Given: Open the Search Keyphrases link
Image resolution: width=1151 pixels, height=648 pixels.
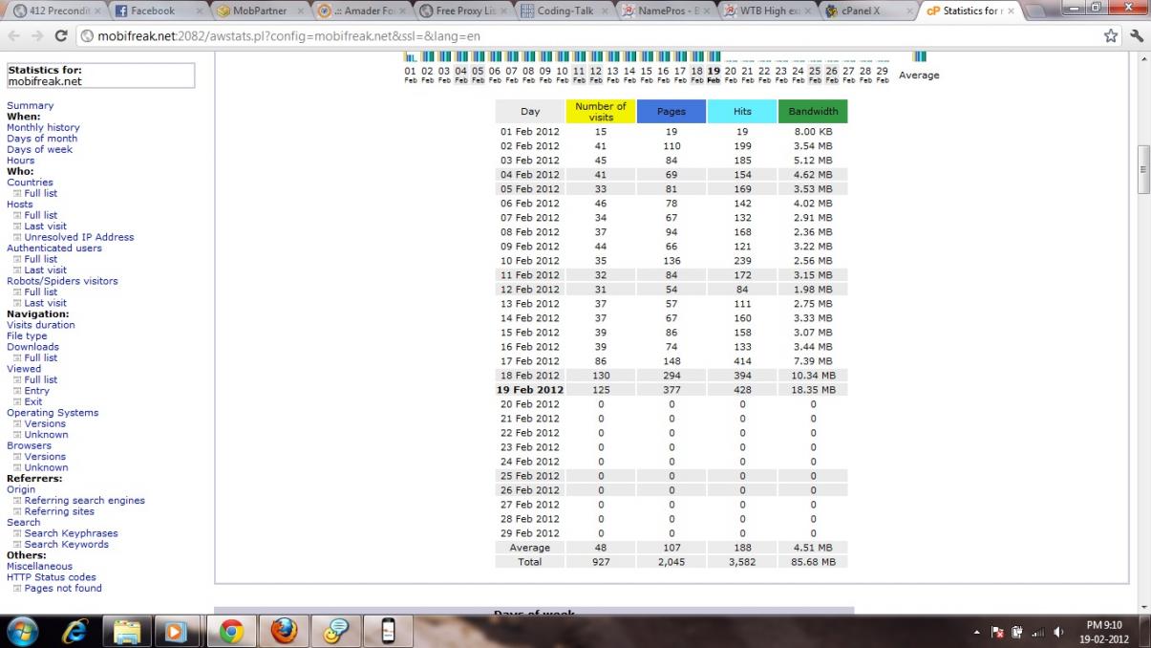Looking at the screenshot, I should point(72,534).
